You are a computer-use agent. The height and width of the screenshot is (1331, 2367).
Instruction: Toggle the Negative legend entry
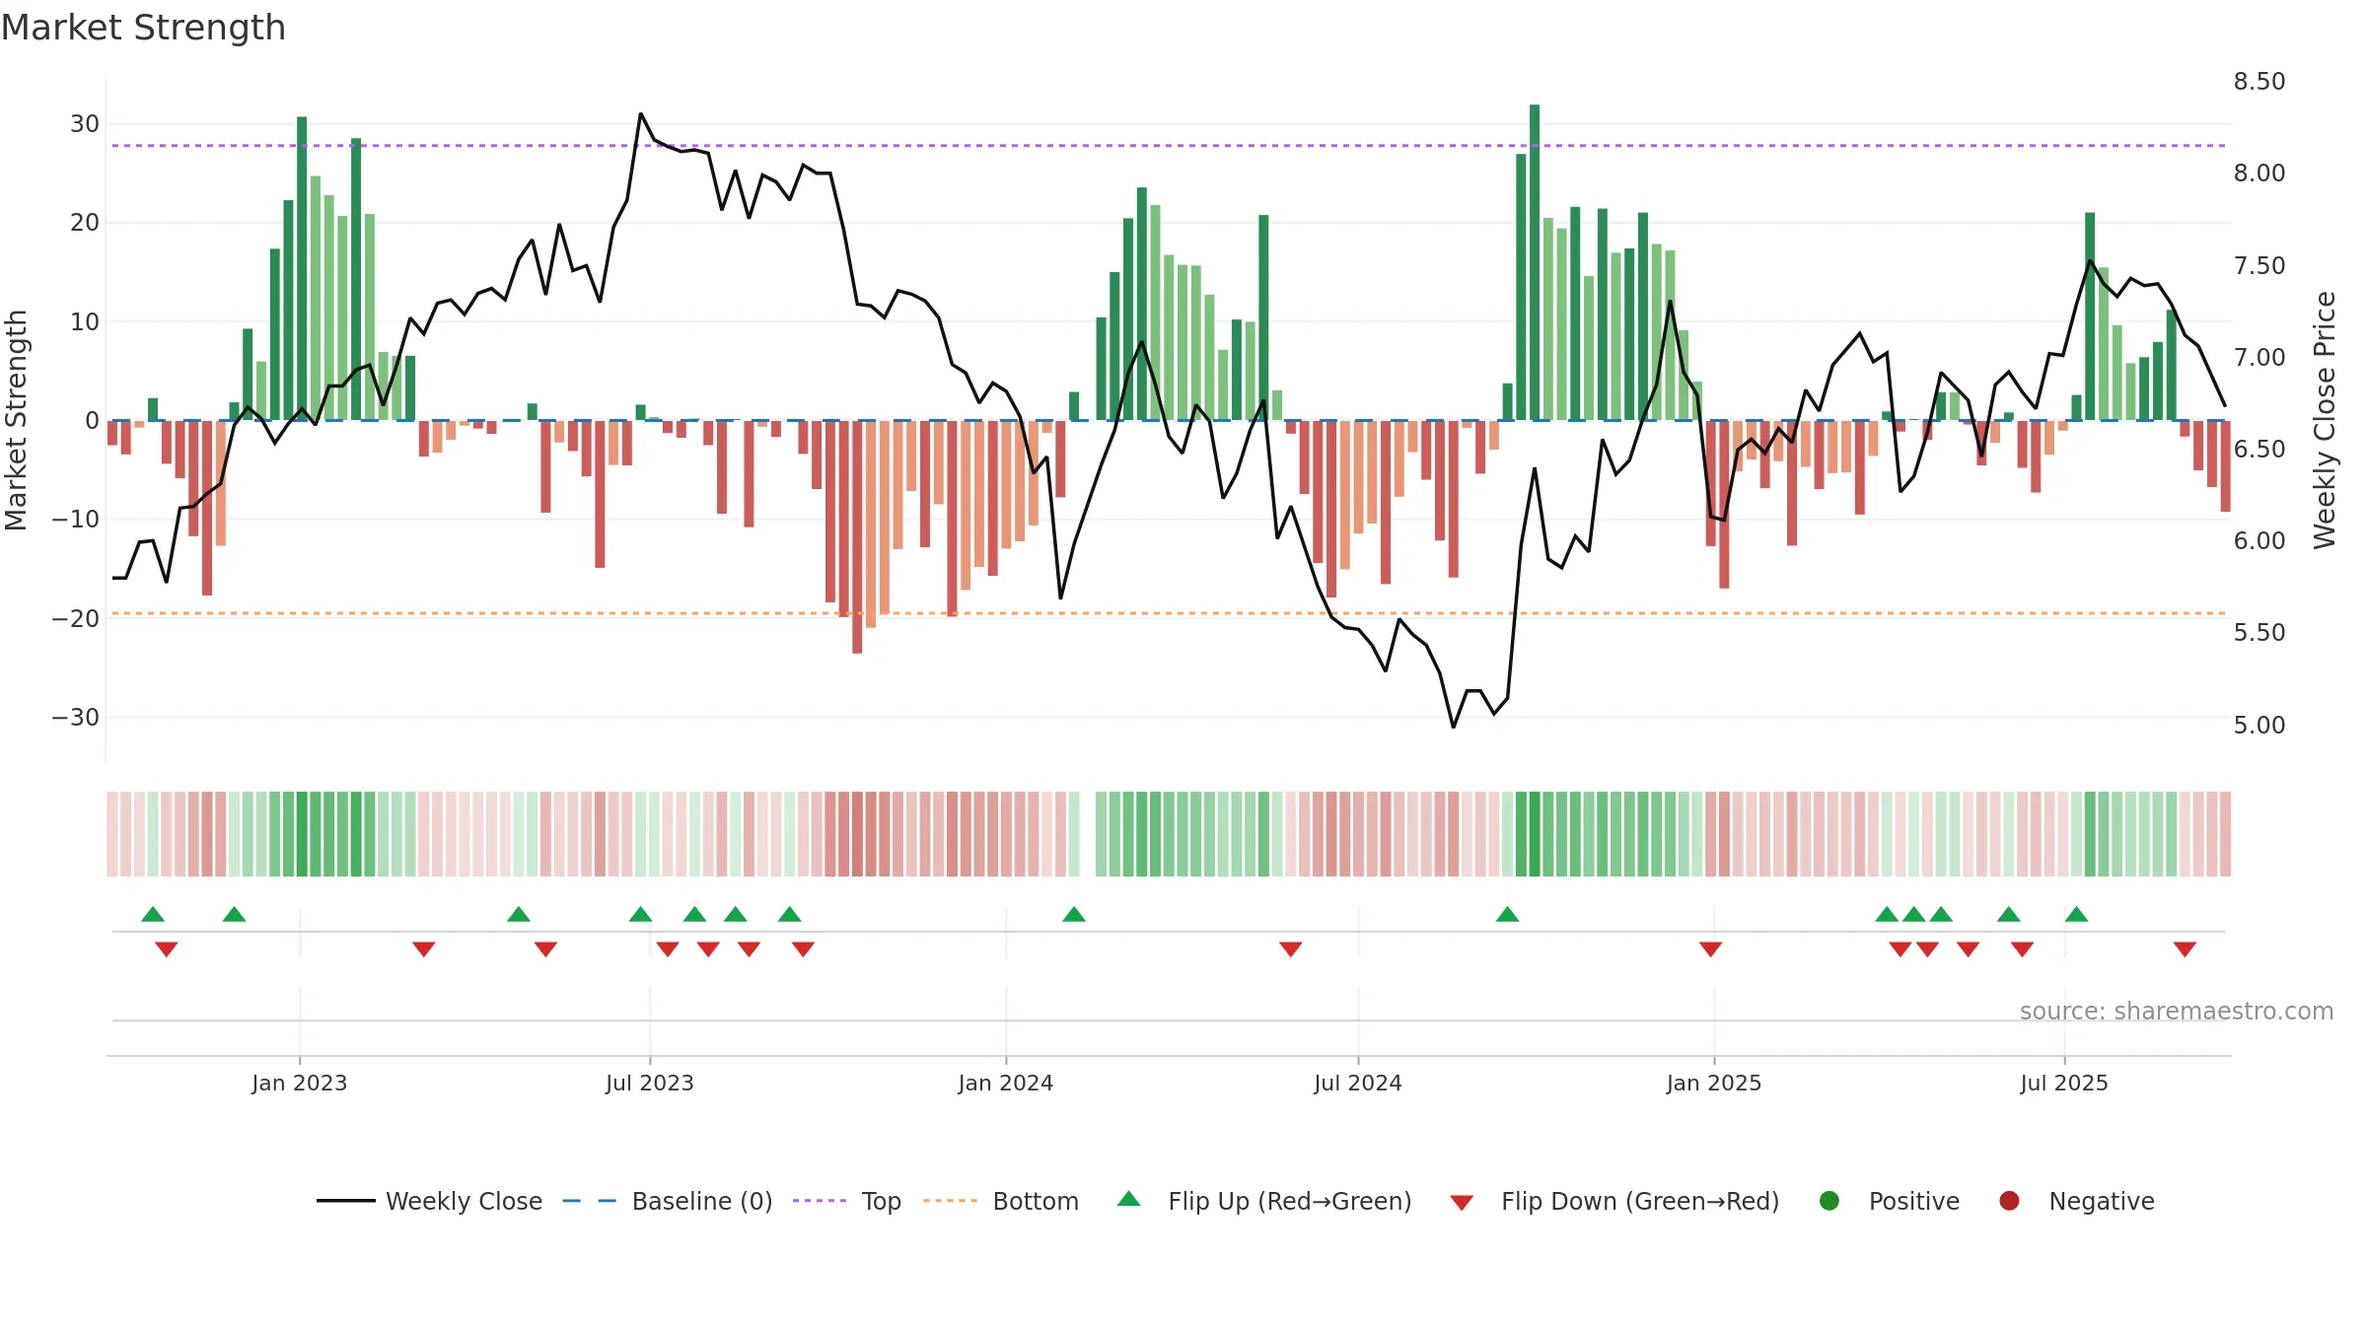pos(2076,1201)
